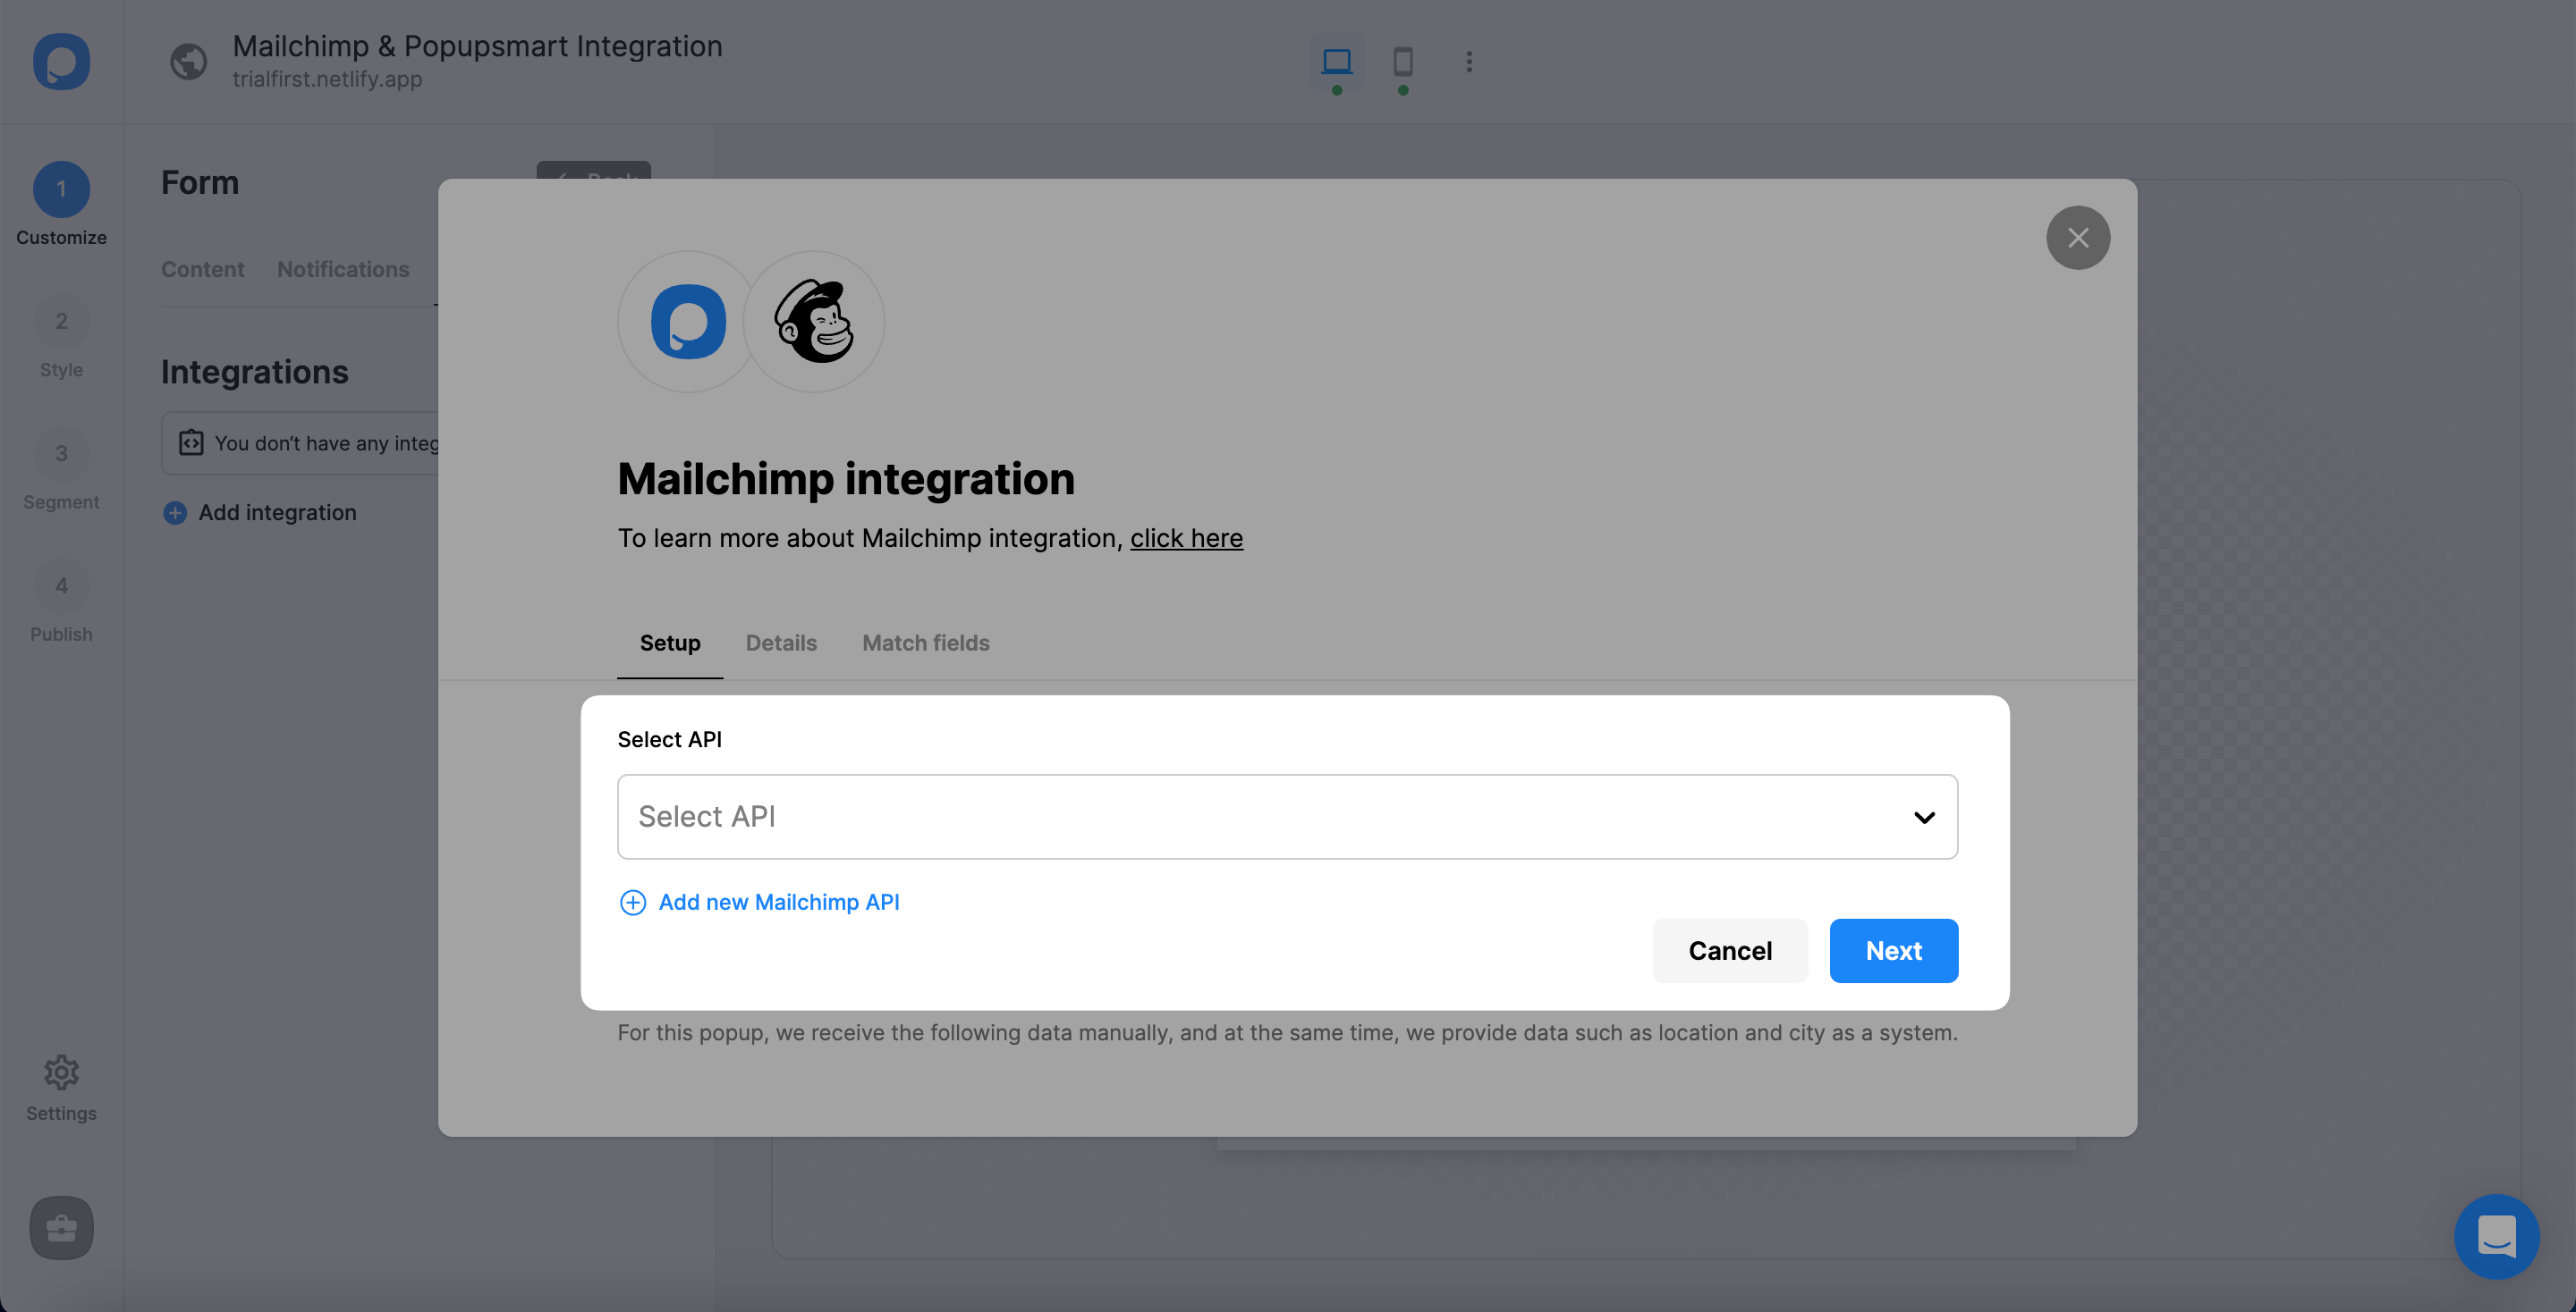
Task: Click the Cancel button
Action: point(1729,951)
